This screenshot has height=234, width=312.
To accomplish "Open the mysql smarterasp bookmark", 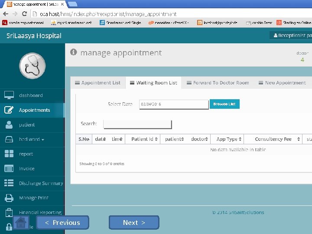I will pyautogui.click(x=71, y=23).
